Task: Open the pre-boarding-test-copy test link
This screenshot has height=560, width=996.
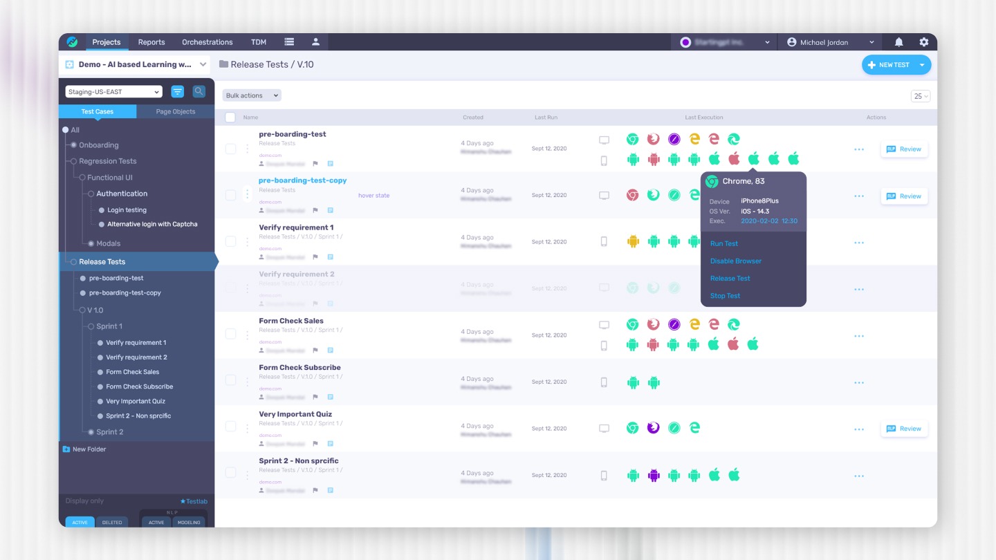Action: 303,180
